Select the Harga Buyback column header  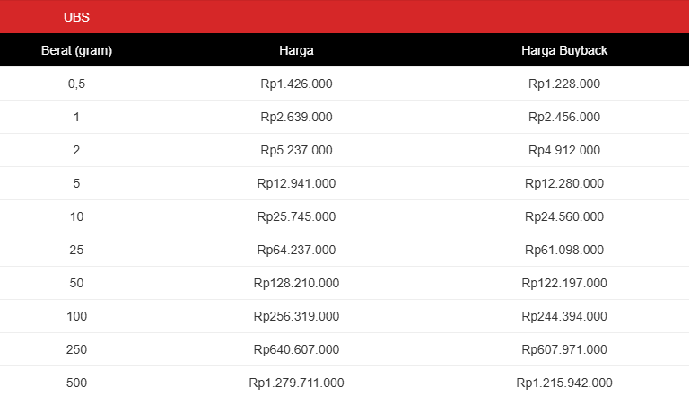point(564,50)
